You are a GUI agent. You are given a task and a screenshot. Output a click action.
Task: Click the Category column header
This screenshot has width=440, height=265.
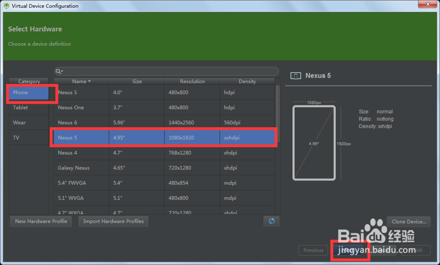[x=29, y=81]
